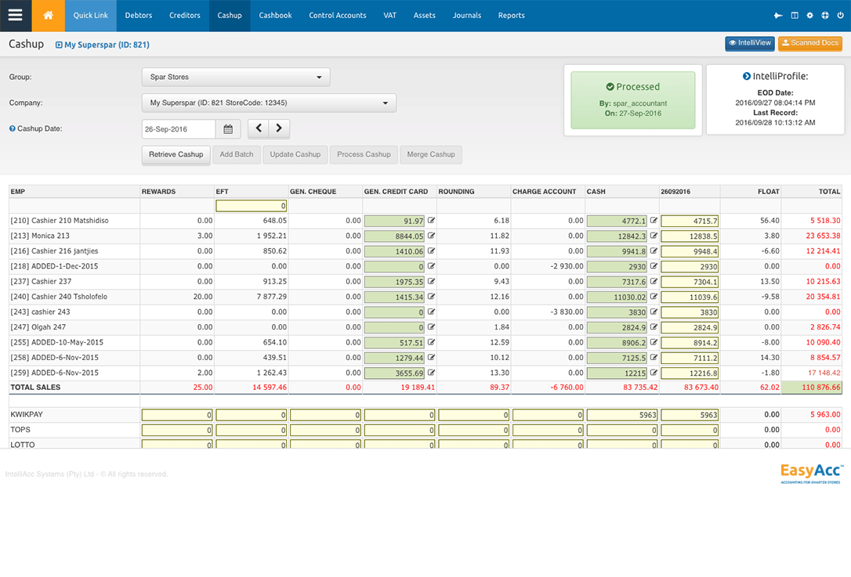Open help via the life ring icon

(825, 15)
